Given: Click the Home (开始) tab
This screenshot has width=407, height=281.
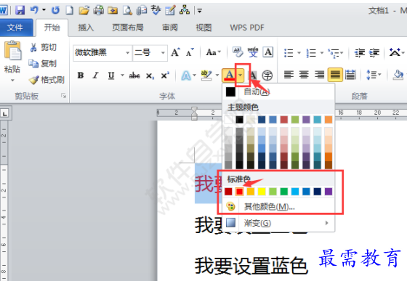Looking at the screenshot, I should 52,28.
